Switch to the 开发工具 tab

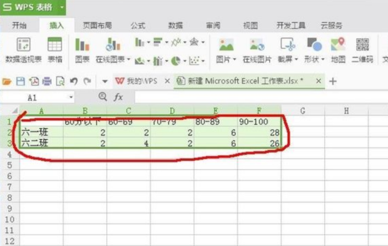tap(291, 25)
